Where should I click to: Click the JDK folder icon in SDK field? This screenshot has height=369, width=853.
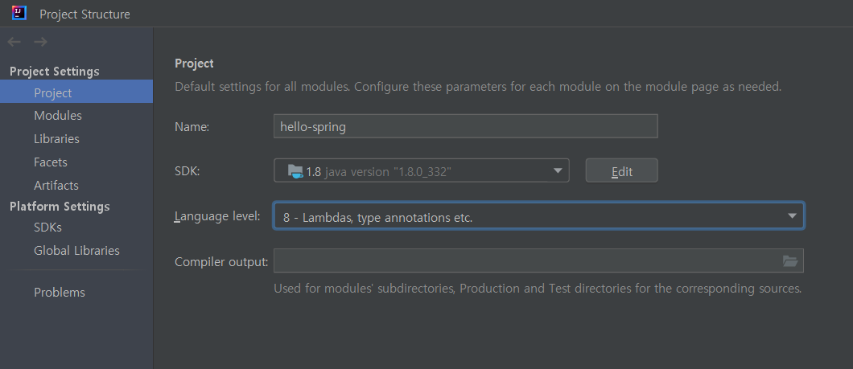pos(295,171)
